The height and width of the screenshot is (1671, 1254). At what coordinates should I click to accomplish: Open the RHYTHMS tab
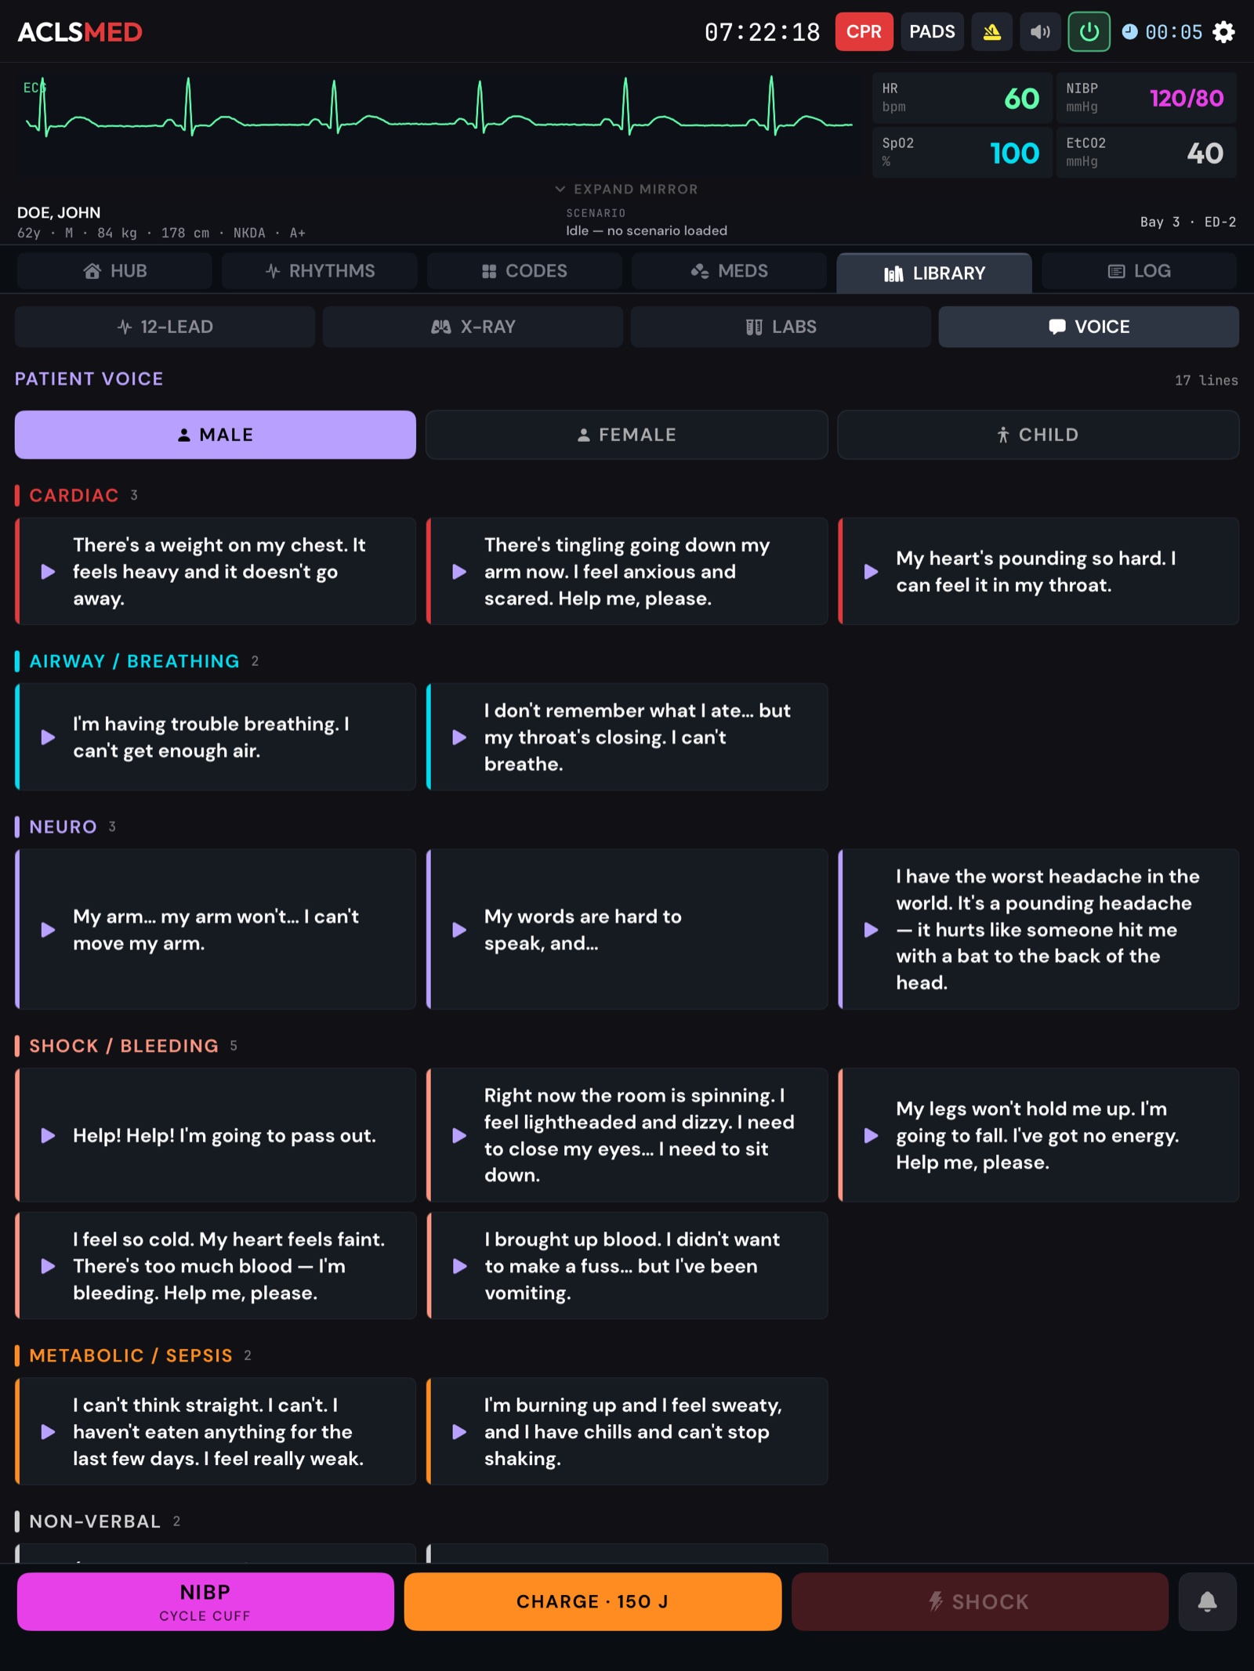320,271
